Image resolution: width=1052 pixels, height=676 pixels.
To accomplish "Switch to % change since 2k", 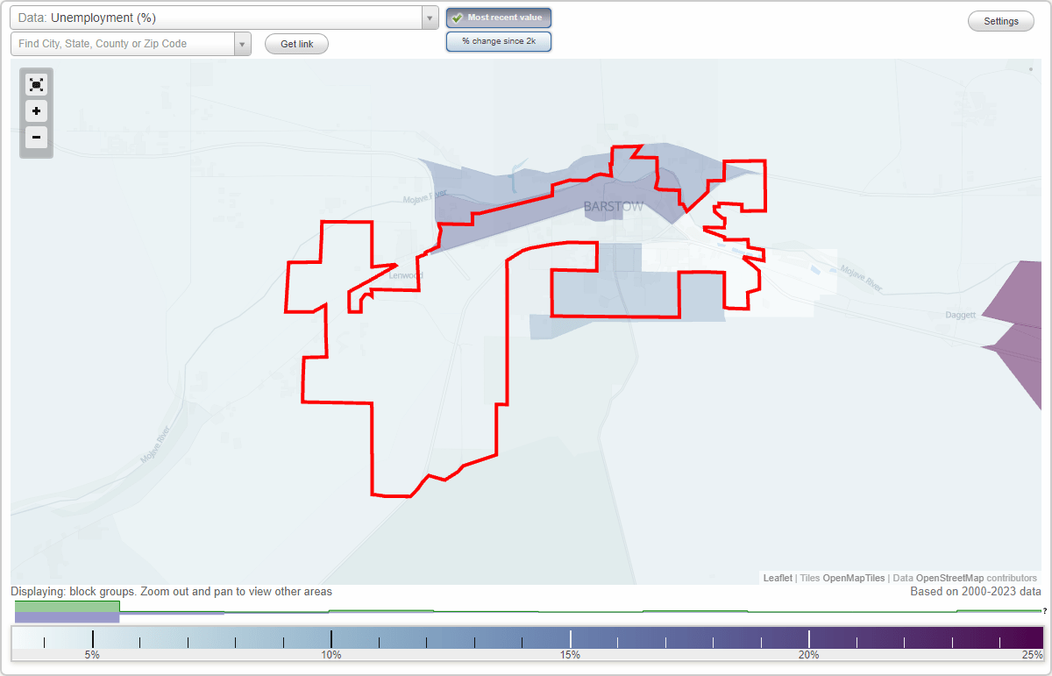I will pyautogui.click(x=499, y=41).
